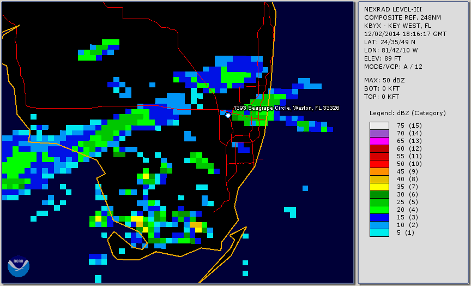Screen dimensions: 471x286
Task: Click the TOP: 0 KFT reading
Action: point(382,97)
